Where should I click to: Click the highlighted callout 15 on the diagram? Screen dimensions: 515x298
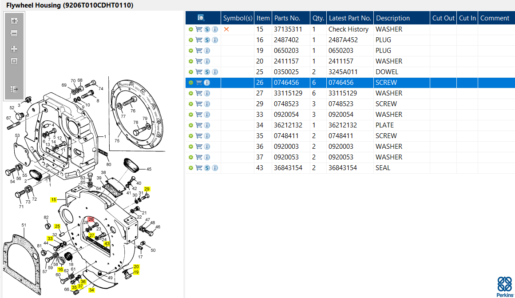tap(54, 200)
